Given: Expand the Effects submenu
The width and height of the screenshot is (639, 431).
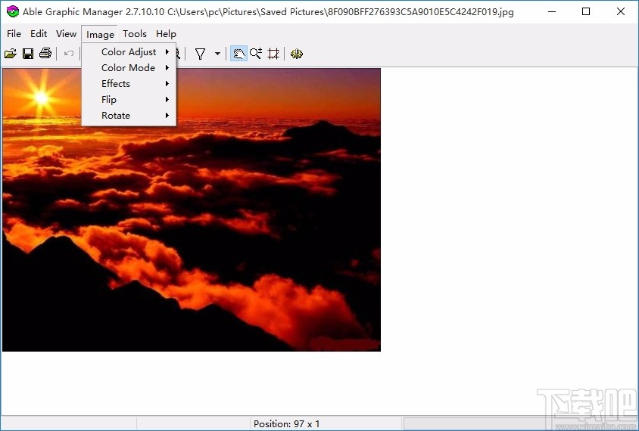Looking at the screenshot, I should pyautogui.click(x=129, y=83).
